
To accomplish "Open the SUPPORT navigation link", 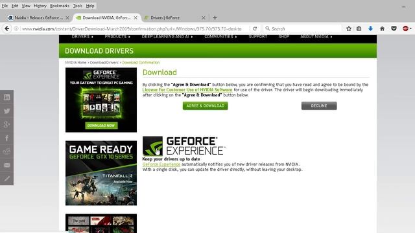I will pyautogui.click(x=258, y=37).
